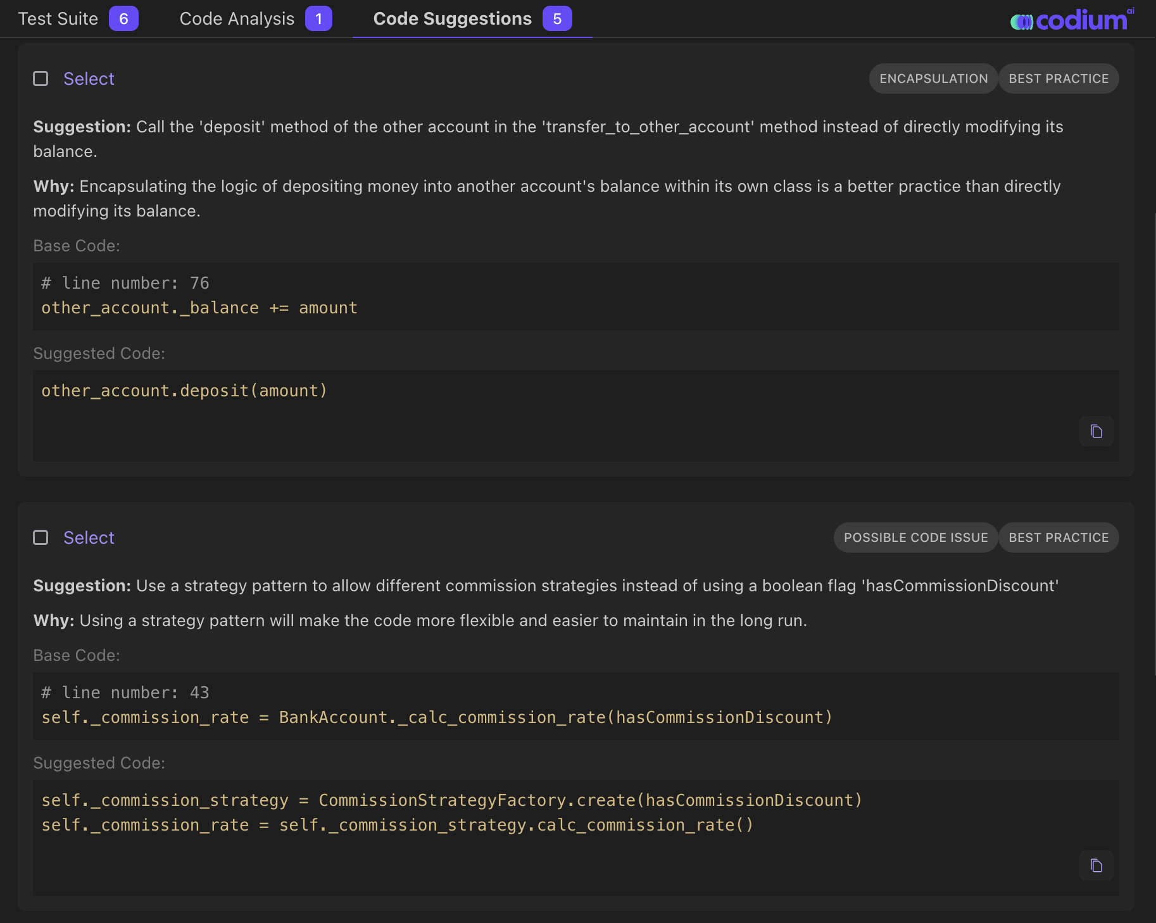Copy the suggested commission strategy code
Screen dimensions: 1156x923
coord(1096,865)
